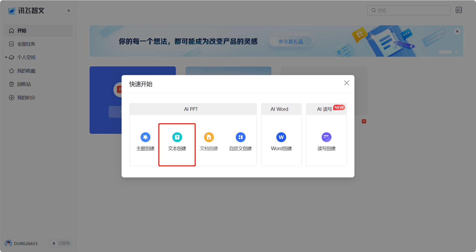Click the plus button beside 讯飞智文
Screen dimensions: 476x252
[69, 10]
